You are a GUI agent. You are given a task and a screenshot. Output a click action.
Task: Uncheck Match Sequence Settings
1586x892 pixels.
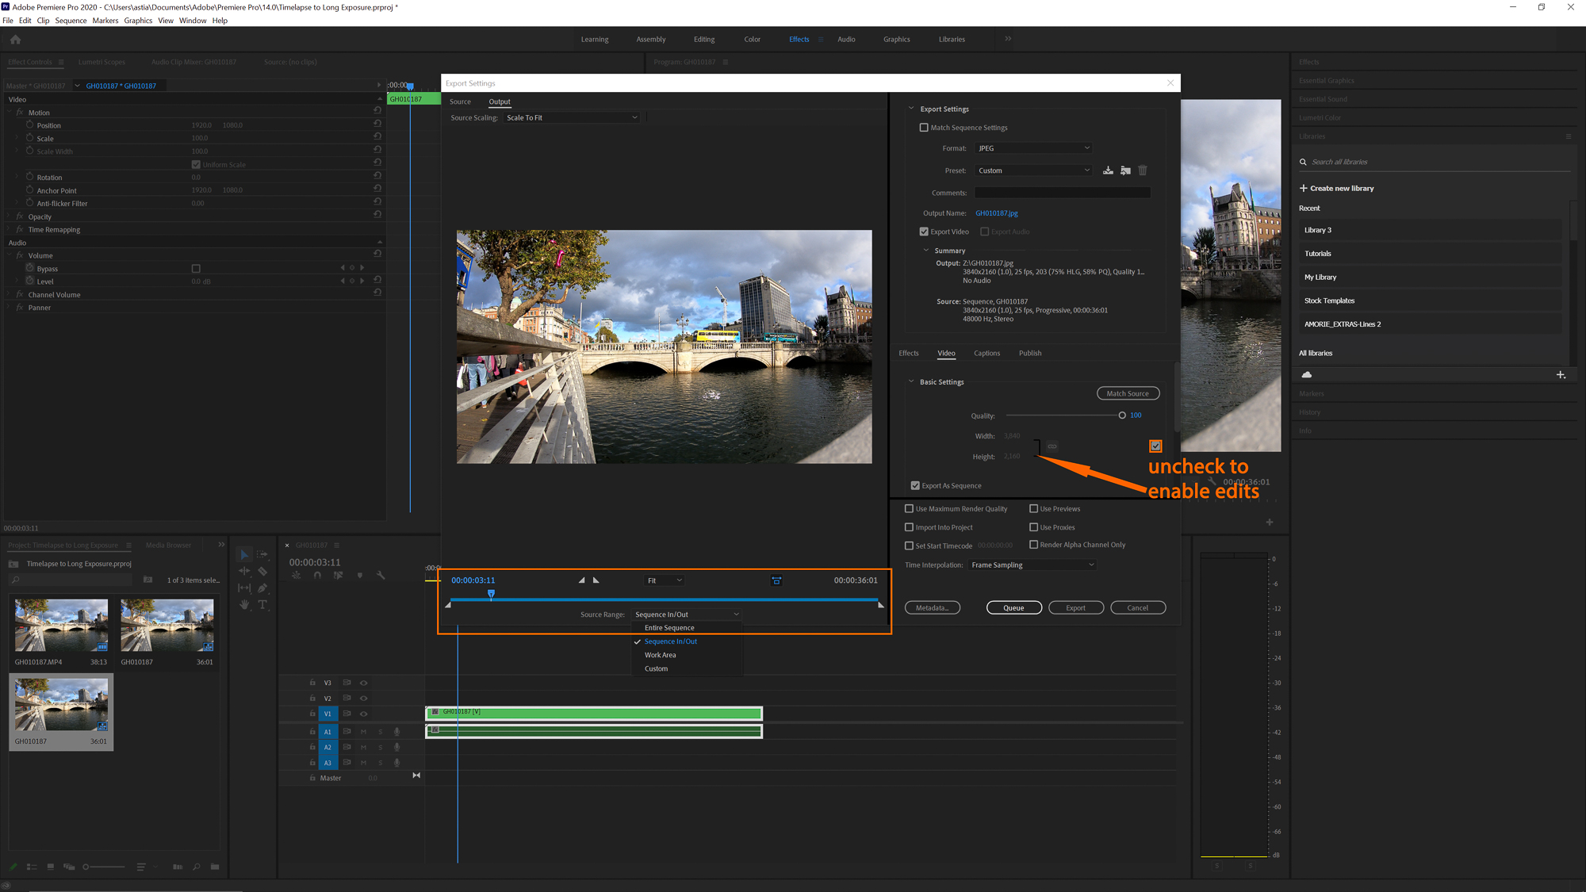[x=924, y=127]
